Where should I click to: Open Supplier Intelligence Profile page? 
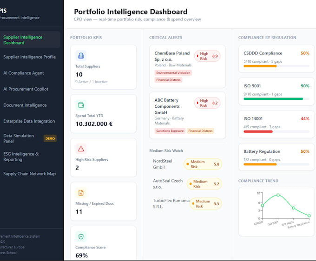click(29, 57)
